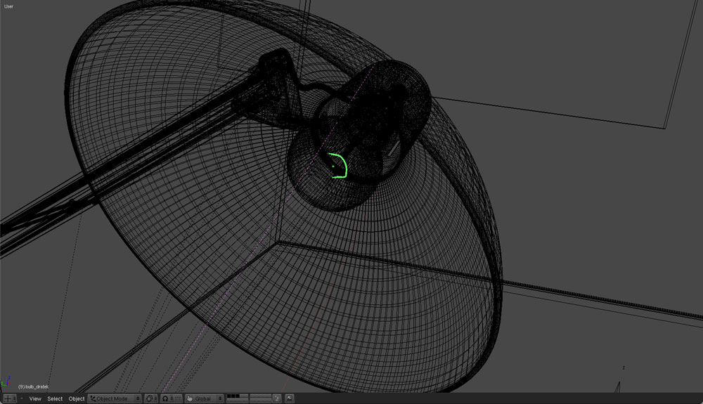Open the View menu

35,398
